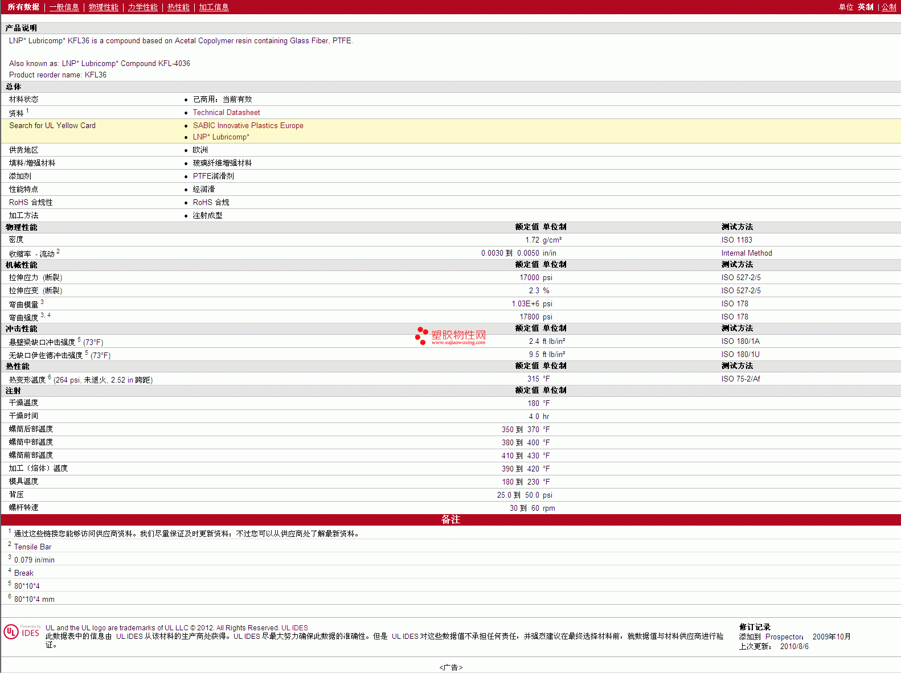The height and width of the screenshot is (673, 901).
Task: Switch to the 一般信息 tab
Action: click(x=64, y=7)
